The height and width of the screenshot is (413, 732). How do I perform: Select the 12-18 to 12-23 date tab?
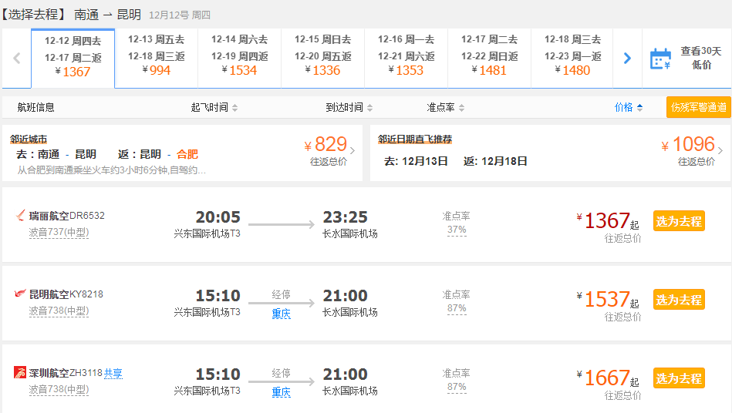572,59
